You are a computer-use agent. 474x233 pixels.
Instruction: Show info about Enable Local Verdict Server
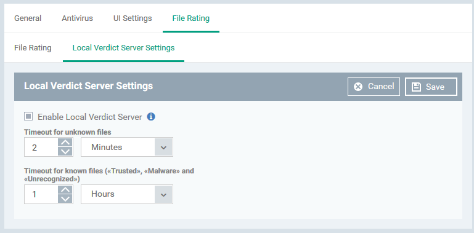[151, 117]
